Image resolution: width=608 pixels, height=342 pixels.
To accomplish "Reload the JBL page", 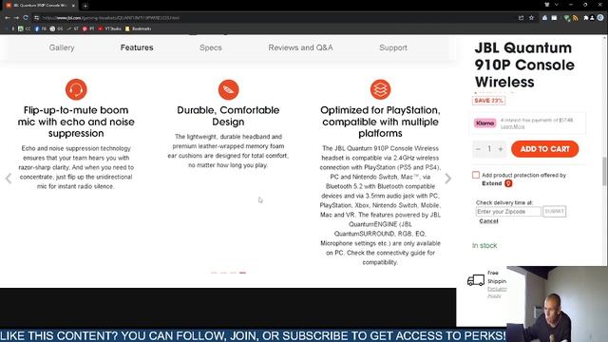I will [x=26, y=18].
